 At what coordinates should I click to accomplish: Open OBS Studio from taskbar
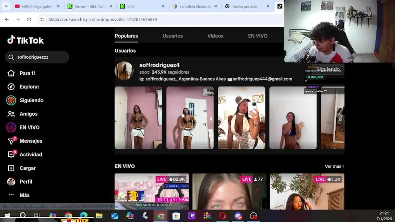253,216
